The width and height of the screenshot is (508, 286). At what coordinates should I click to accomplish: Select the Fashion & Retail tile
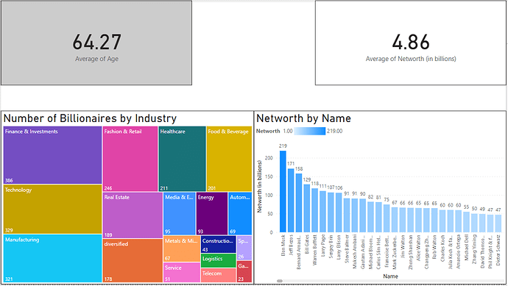pos(130,159)
